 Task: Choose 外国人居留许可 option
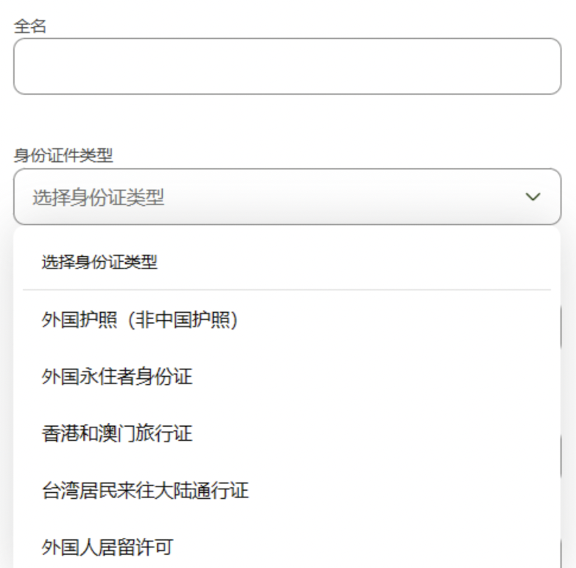[x=108, y=547]
